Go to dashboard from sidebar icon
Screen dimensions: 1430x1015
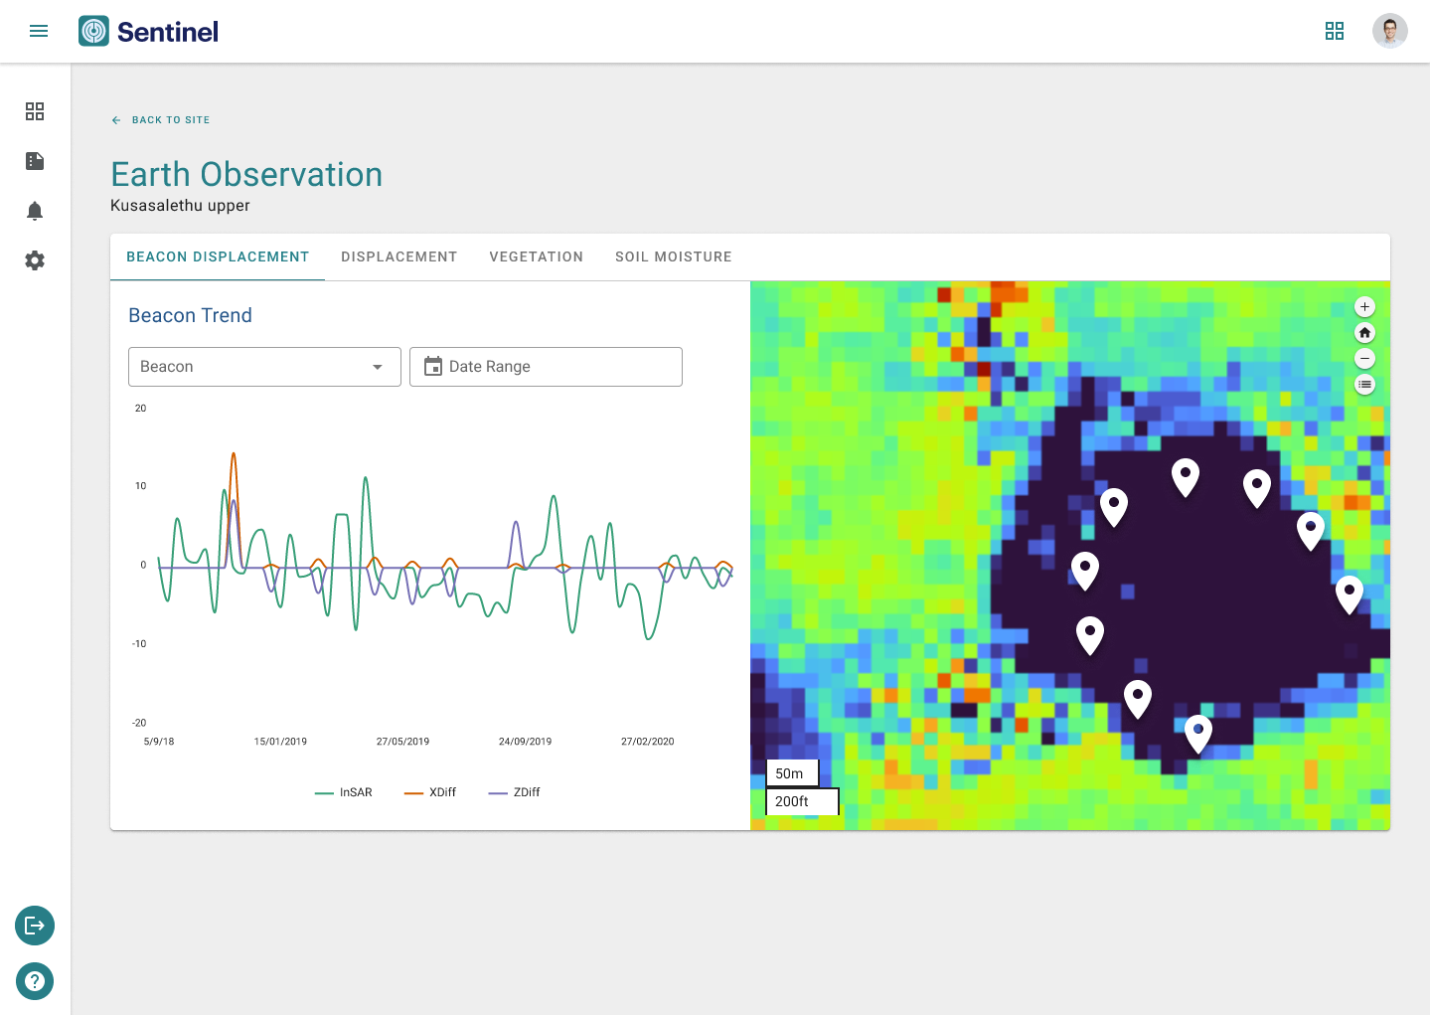click(35, 111)
